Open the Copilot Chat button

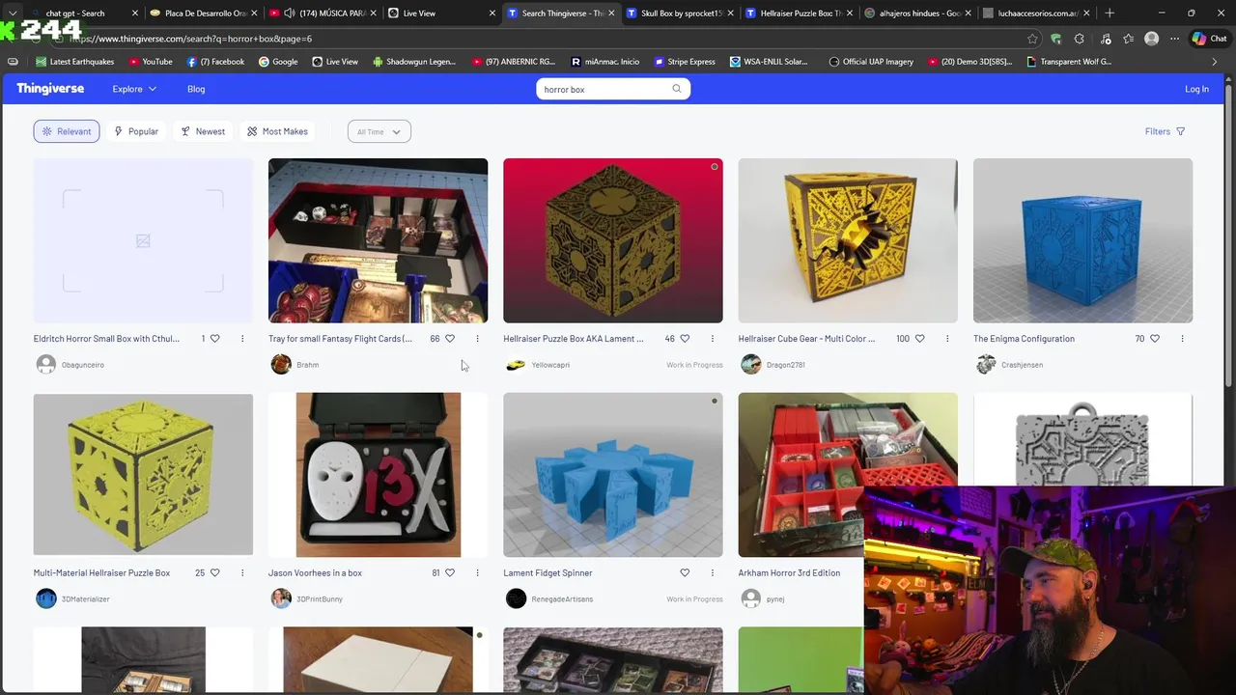(x=1209, y=39)
